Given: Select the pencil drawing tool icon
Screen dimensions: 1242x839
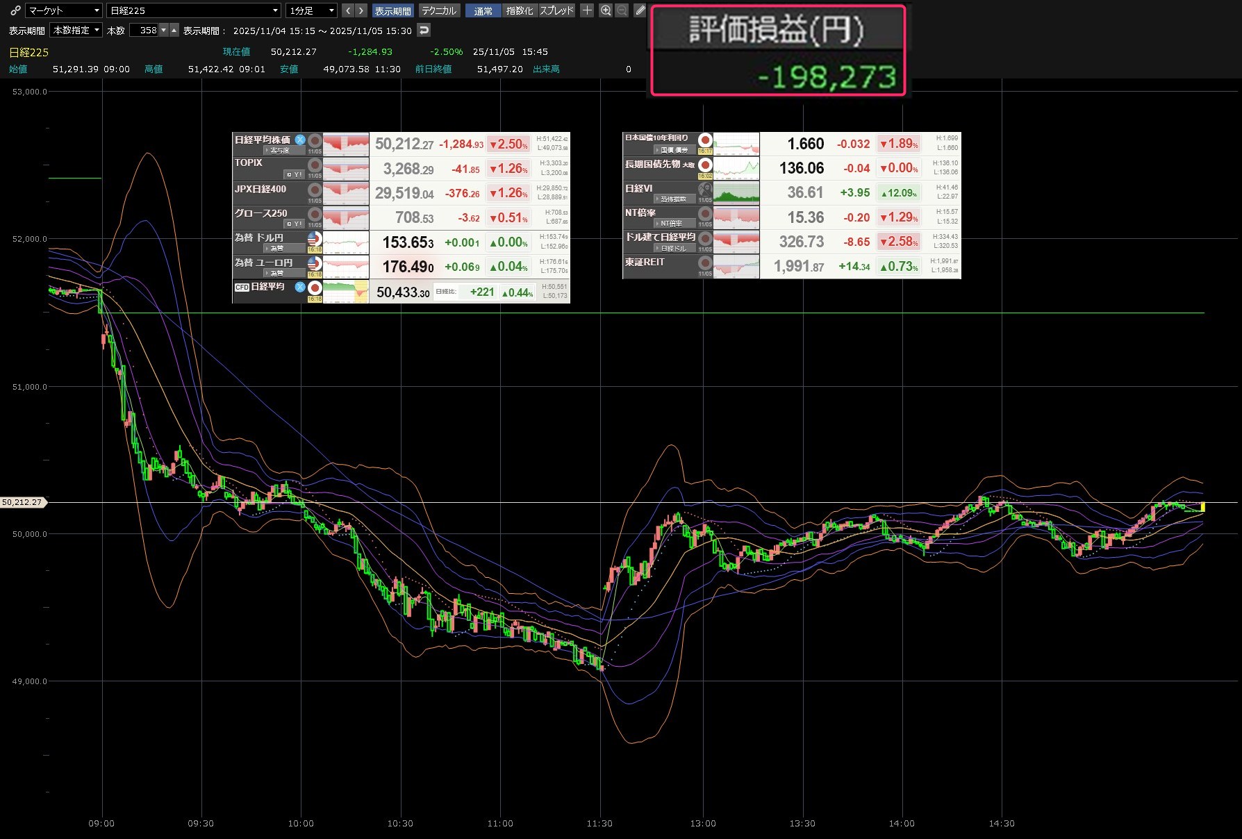Looking at the screenshot, I should [640, 10].
